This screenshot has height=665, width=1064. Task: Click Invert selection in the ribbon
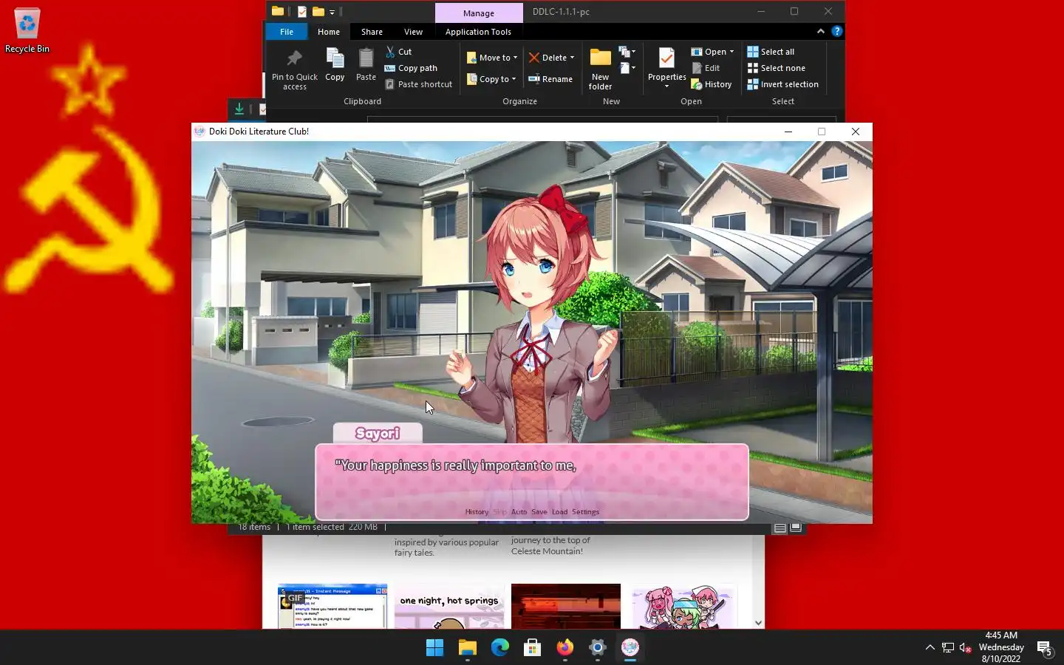point(782,84)
